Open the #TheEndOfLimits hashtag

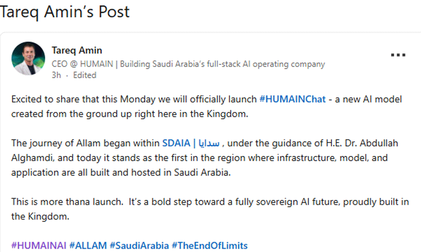click(209, 246)
